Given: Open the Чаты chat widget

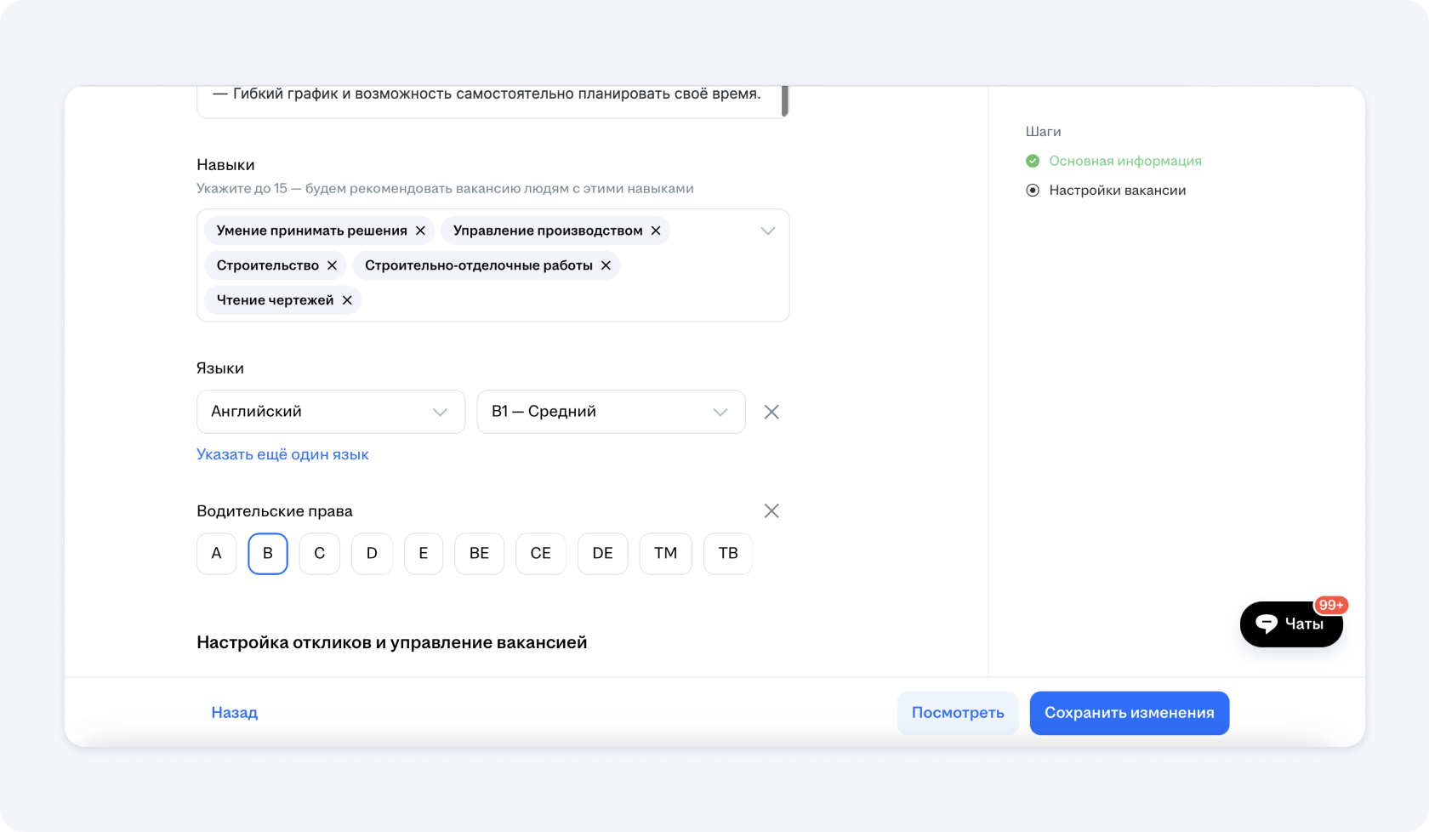Looking at the screenshot, I should (x=1290, y=624).
